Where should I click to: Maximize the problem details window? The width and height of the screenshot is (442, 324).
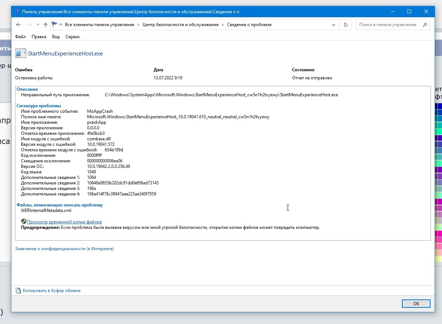click(x=409, y=11)
